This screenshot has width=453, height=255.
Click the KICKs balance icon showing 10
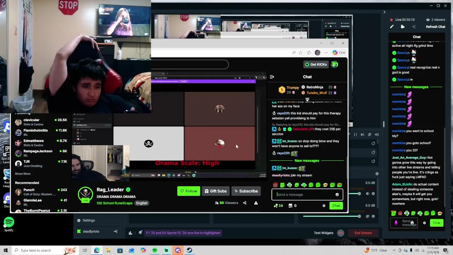pos(276,206)
